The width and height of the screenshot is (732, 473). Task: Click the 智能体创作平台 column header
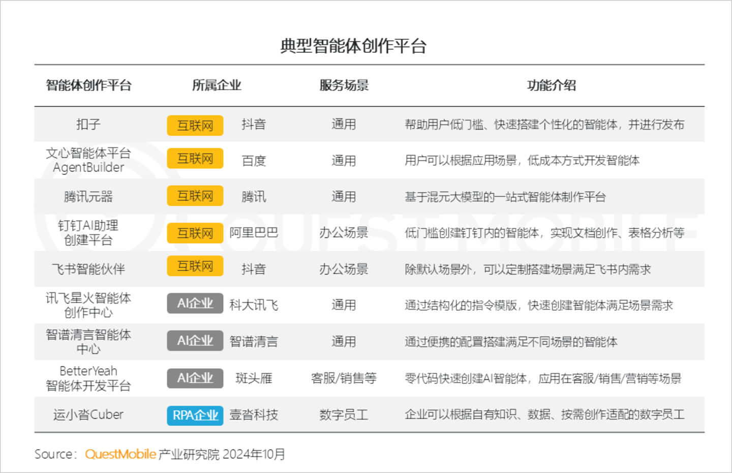coord(88,85)
